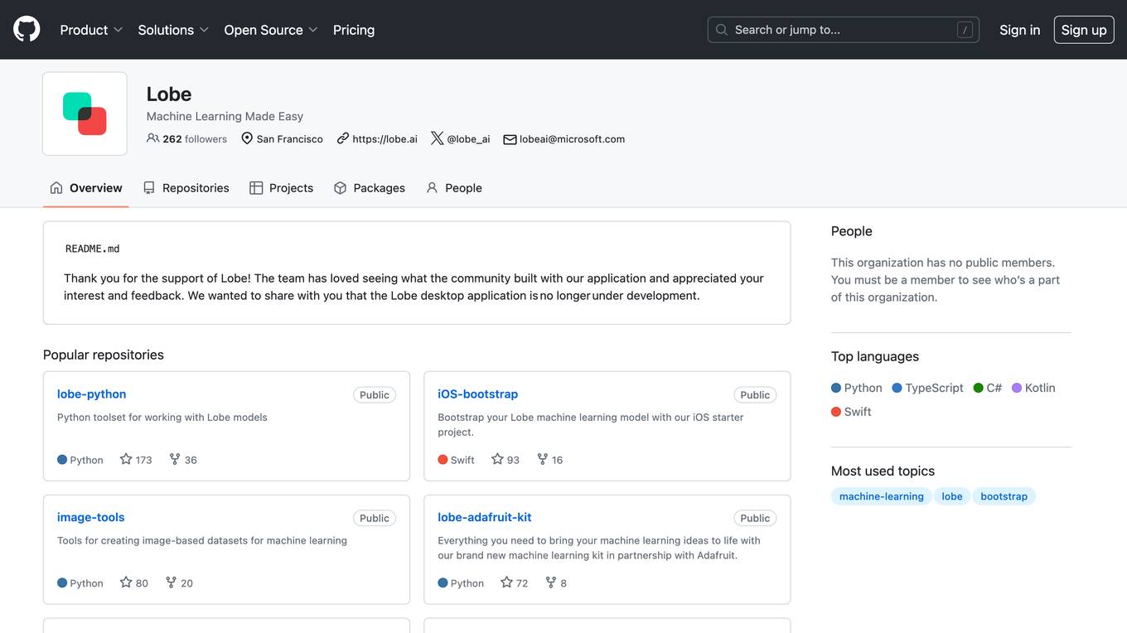Screen dimensions: 1127x633
Task: Open the lobe-adafruit-kit repository
Action: [x=485, y=518]
